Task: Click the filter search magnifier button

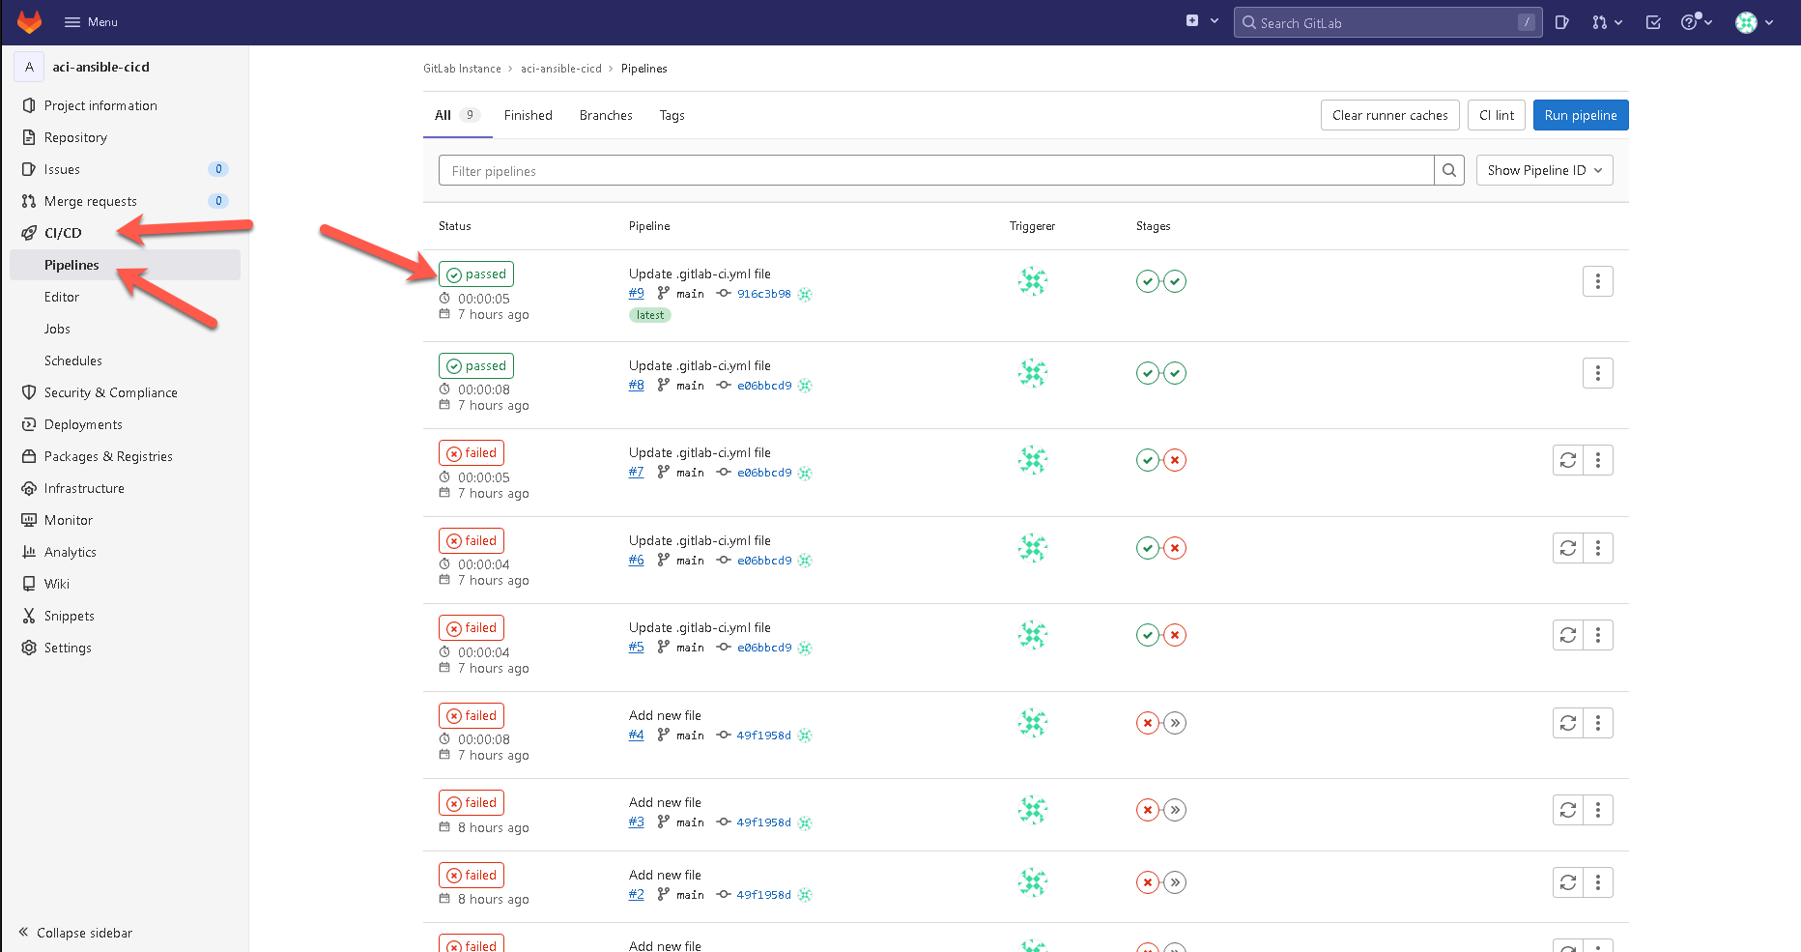Action: pos(1449,170)
